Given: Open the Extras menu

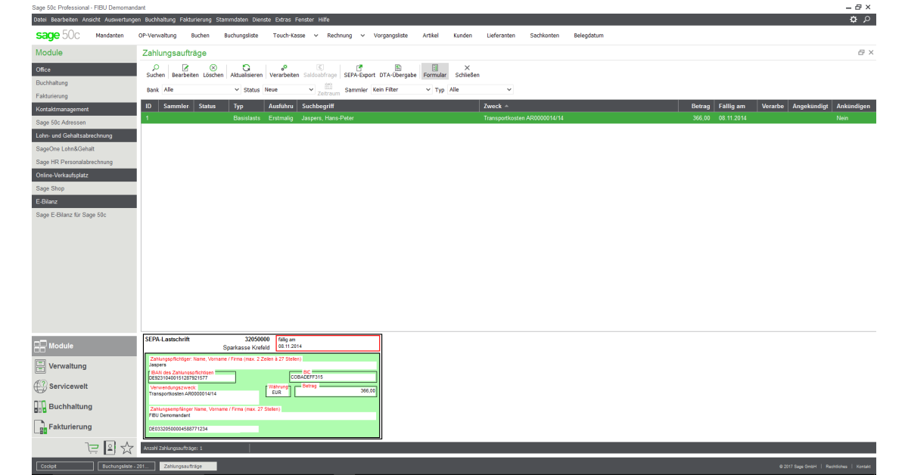Looking at the screenshot, I should (x=283, y=19).
